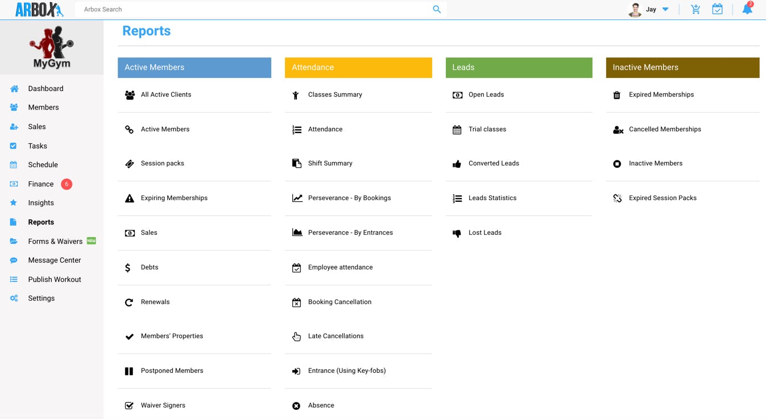Open the calendar icon near the notification bell
The image size is (766, 419).
tap(717, 9)
